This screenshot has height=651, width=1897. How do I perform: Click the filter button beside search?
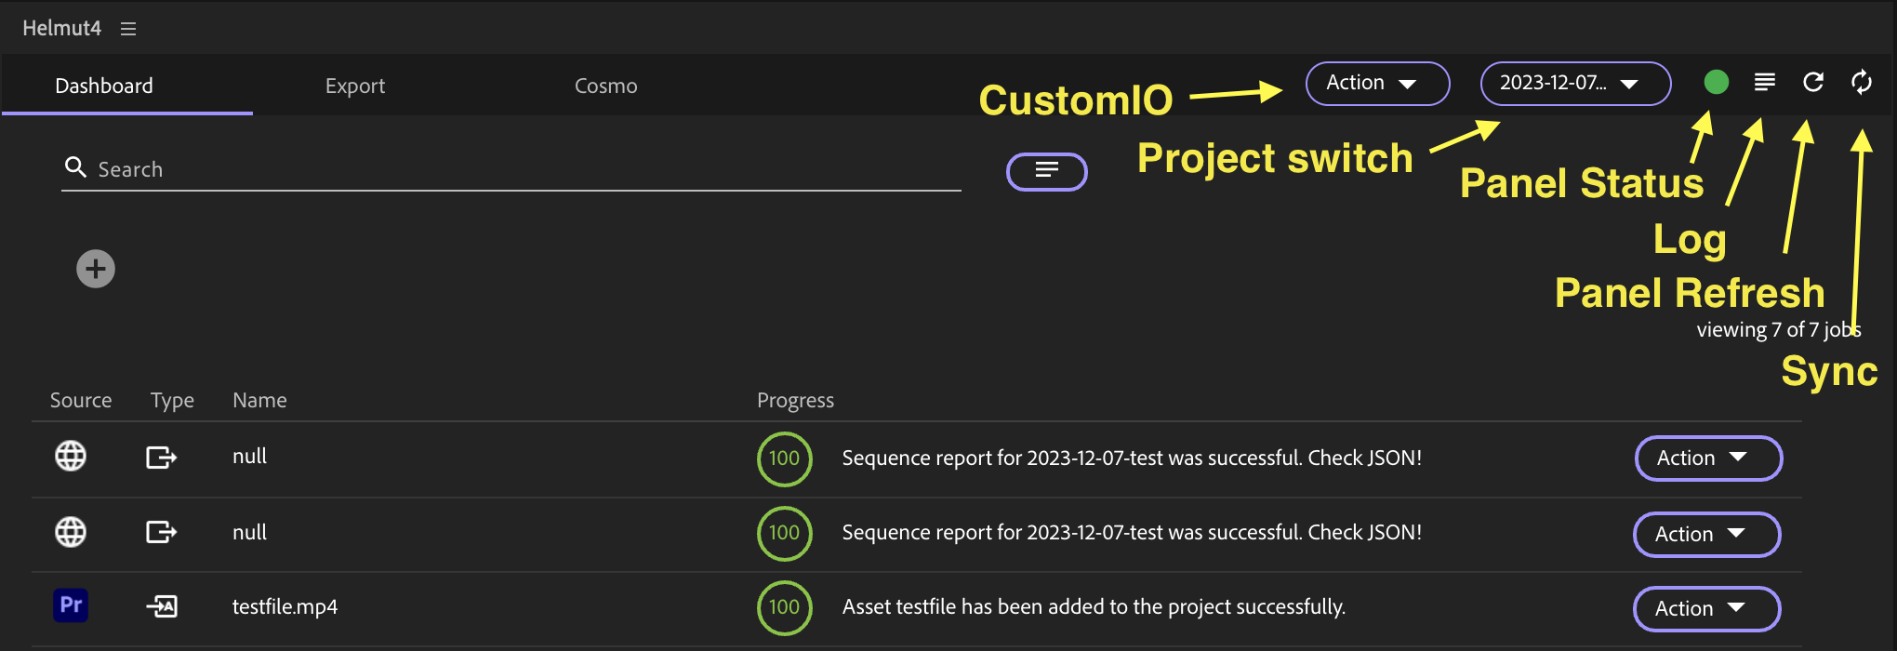(x=1046, y=171)
